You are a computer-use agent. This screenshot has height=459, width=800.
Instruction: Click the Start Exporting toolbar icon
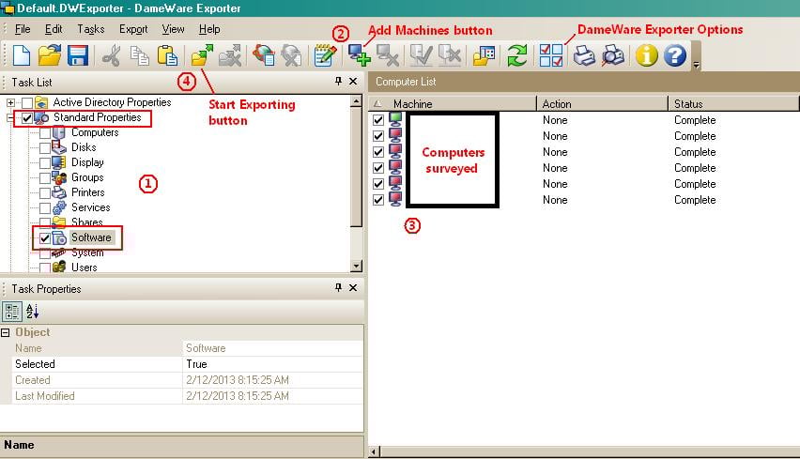202,55
